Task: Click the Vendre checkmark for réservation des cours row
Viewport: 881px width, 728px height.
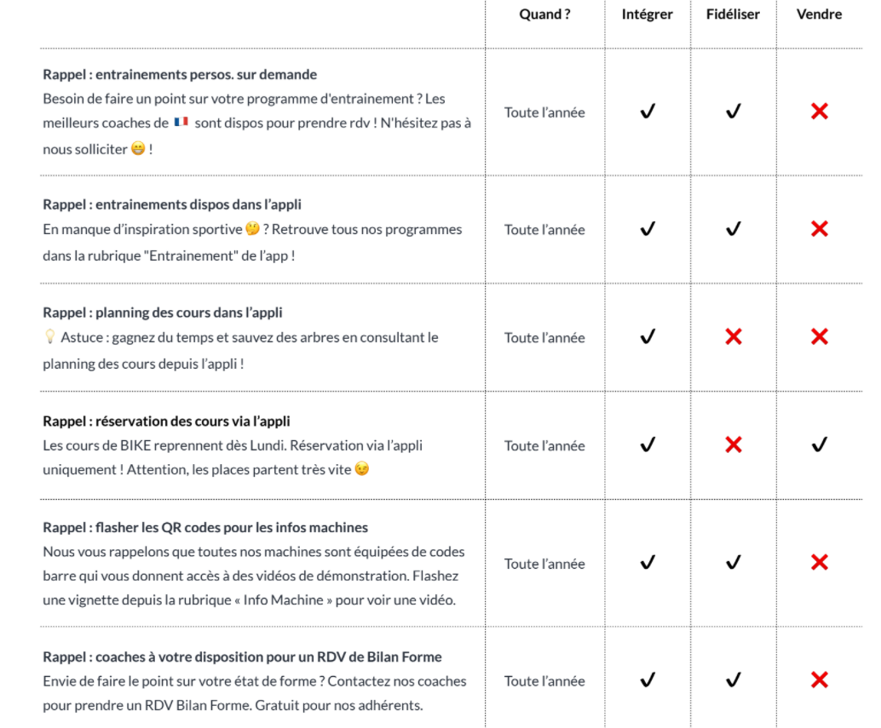Action: (x=819, y=444)
